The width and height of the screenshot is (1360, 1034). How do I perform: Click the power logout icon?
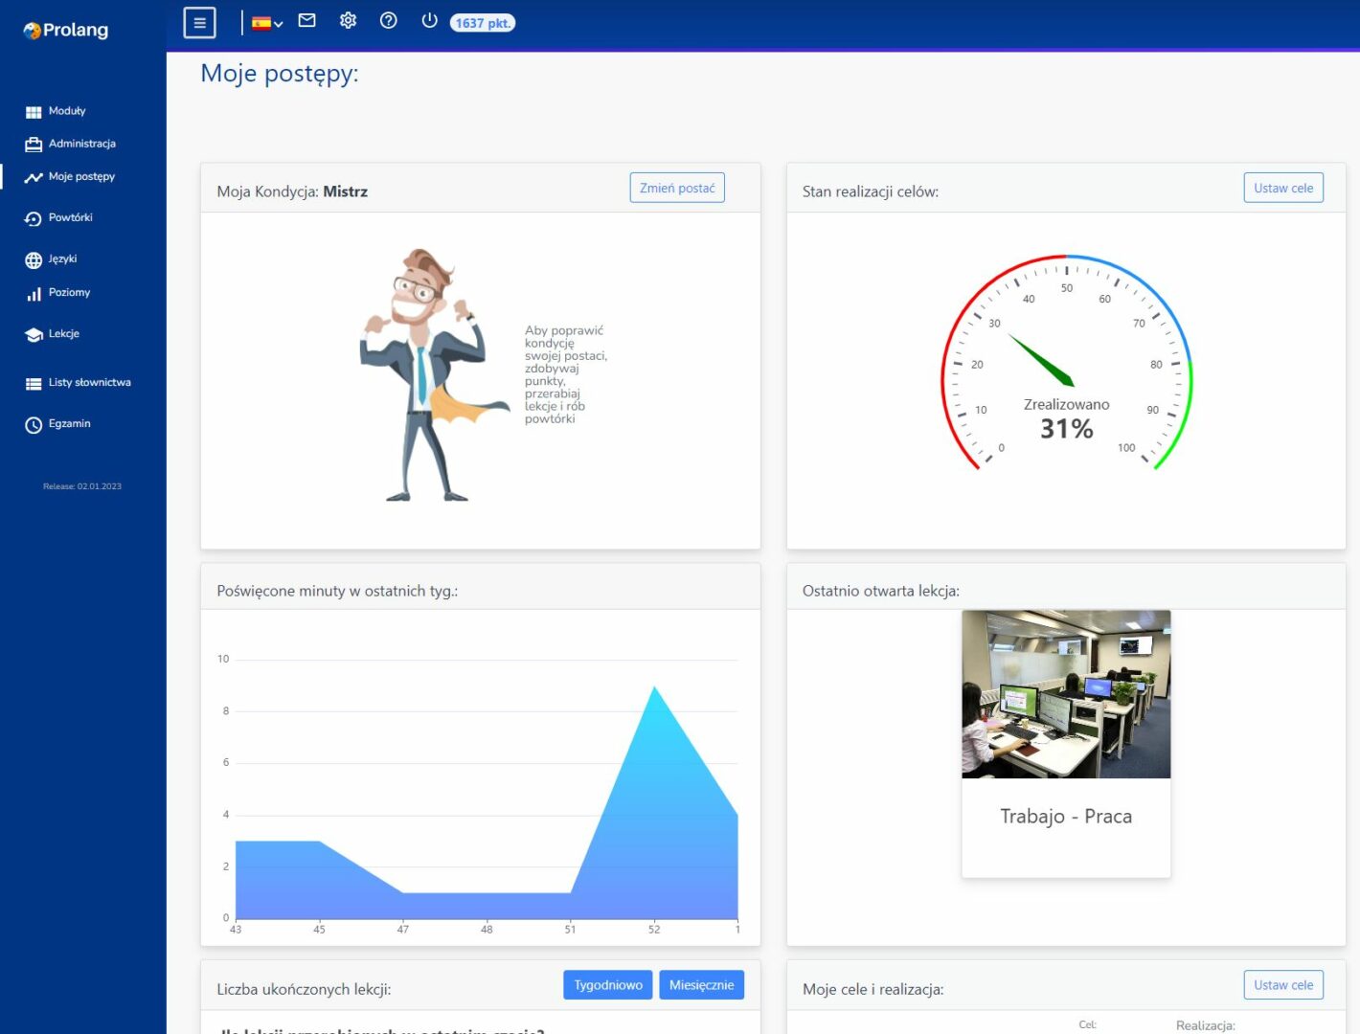429,21
